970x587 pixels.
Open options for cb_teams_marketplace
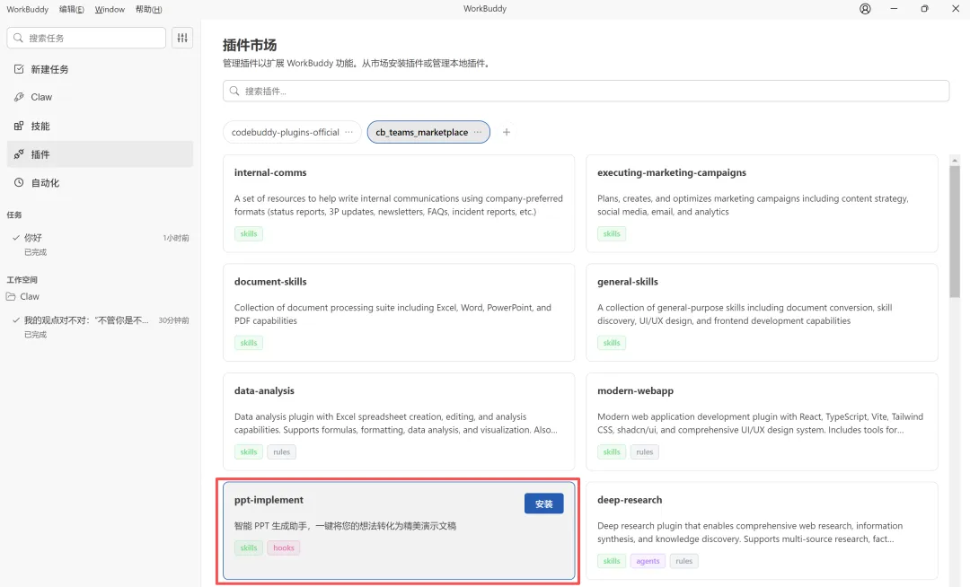point(478,132)
